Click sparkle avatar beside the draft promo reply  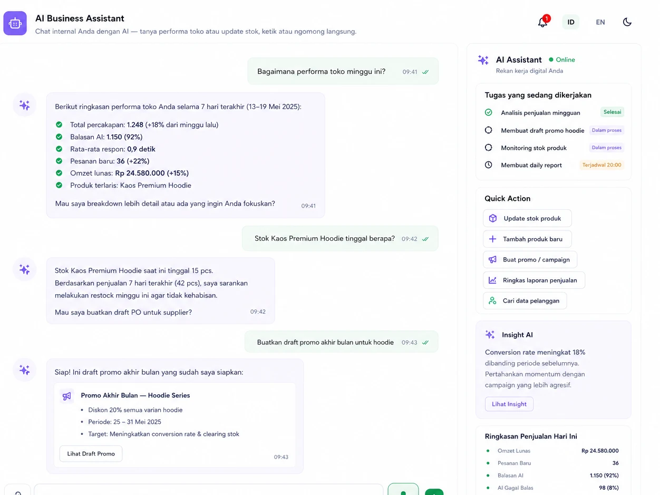click(x=24, y=370)
